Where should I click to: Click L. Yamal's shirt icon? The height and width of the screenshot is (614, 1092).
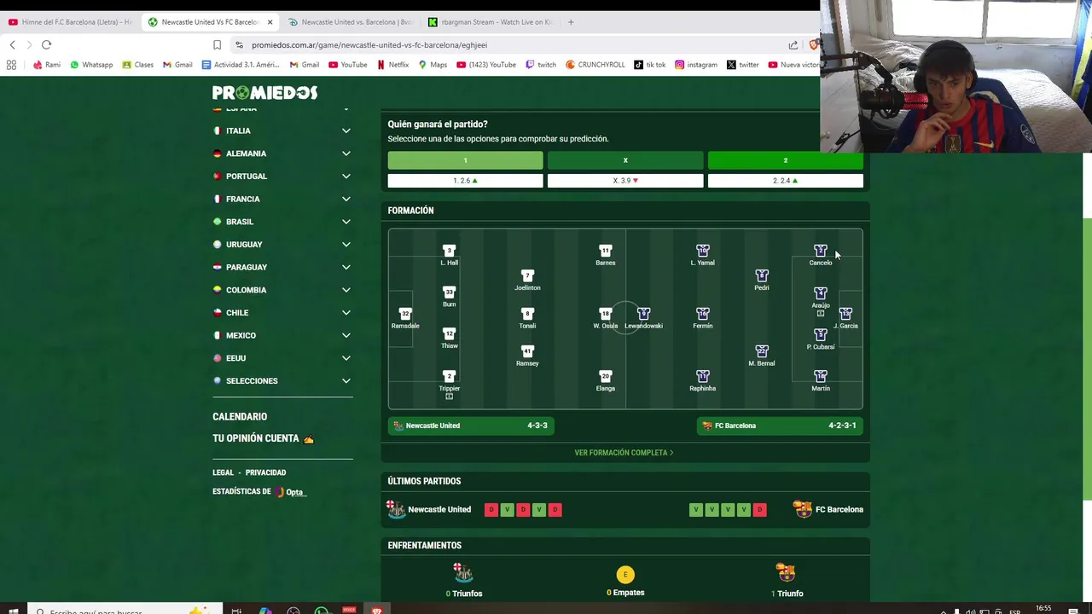[702, 251]
